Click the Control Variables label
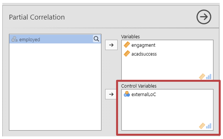The height and width of the screenshot is (139, 223). point(139,86)
